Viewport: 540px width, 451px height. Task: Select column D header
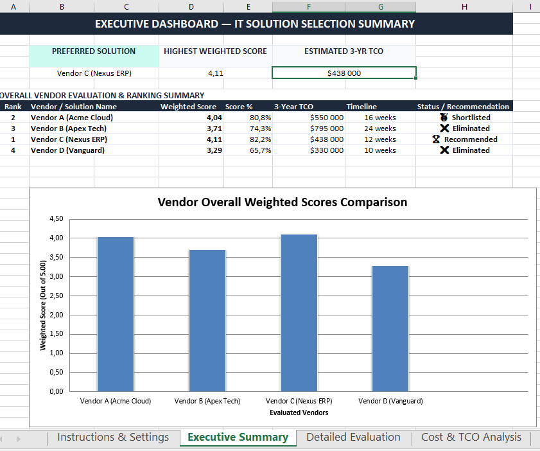coord(191,6)
